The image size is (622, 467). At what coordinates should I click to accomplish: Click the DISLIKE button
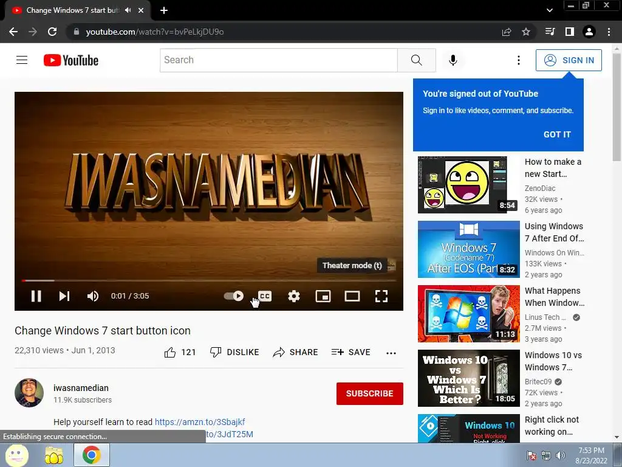point(234,352)
